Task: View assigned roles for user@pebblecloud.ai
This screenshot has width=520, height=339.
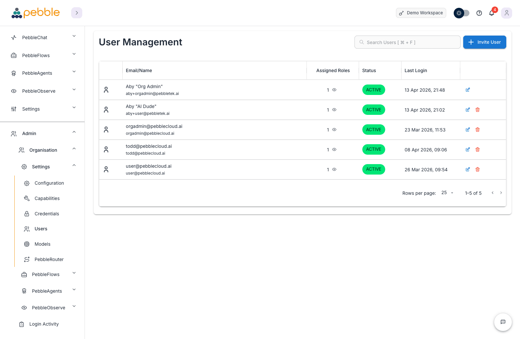Action: (334, 169)
